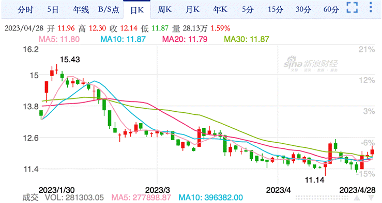382x203 pixels.
Task: Click the MA30 moving average label
Action: click(247, 39)
